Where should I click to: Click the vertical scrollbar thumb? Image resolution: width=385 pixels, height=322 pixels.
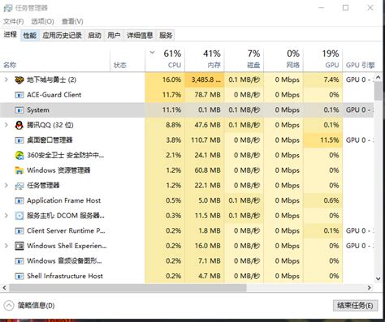click(x=378, y=91)
